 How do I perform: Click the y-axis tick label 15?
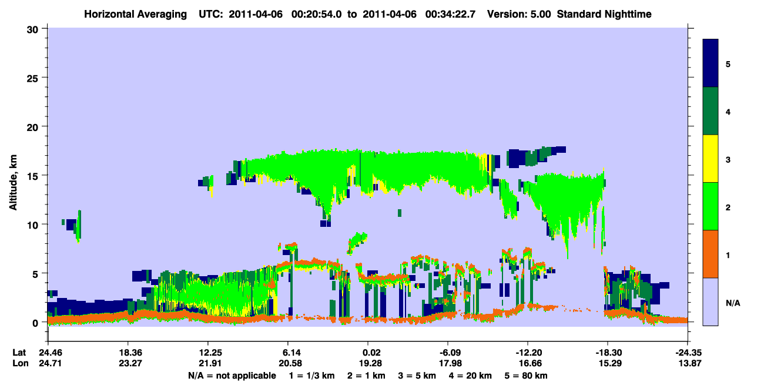[x=34, y=176]
